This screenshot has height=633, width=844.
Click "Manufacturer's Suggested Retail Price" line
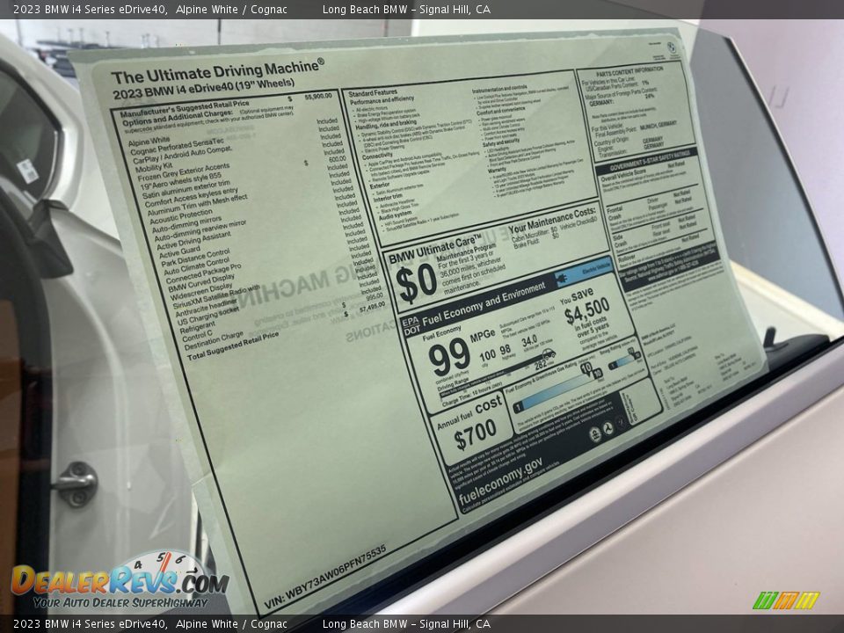click(x=185, y=108)
